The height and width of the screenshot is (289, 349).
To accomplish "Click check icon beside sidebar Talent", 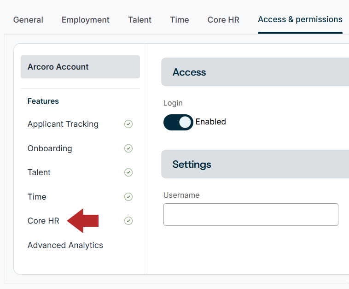I will [x=128, y=172].
